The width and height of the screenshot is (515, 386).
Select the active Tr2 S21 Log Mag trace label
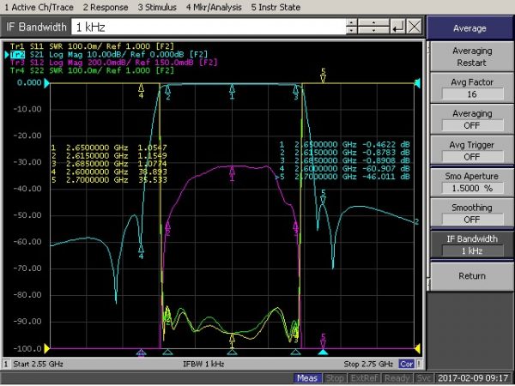tap(109, 54)
